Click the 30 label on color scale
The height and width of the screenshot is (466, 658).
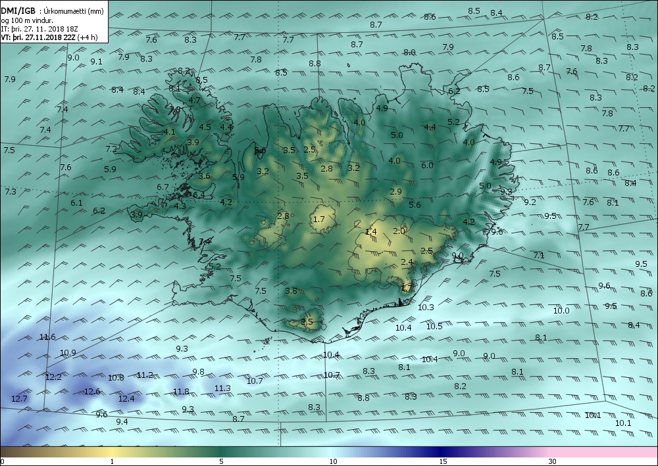tap(552, 462)
